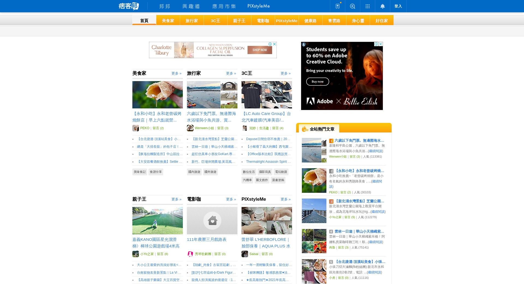Switch to the 親子王 tab
Screen dimensions: 524x284
coord(239,20)
